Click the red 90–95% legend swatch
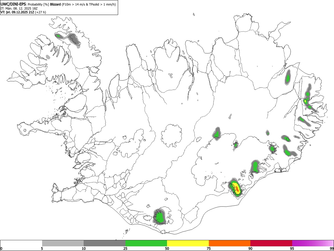 [271, 243]
